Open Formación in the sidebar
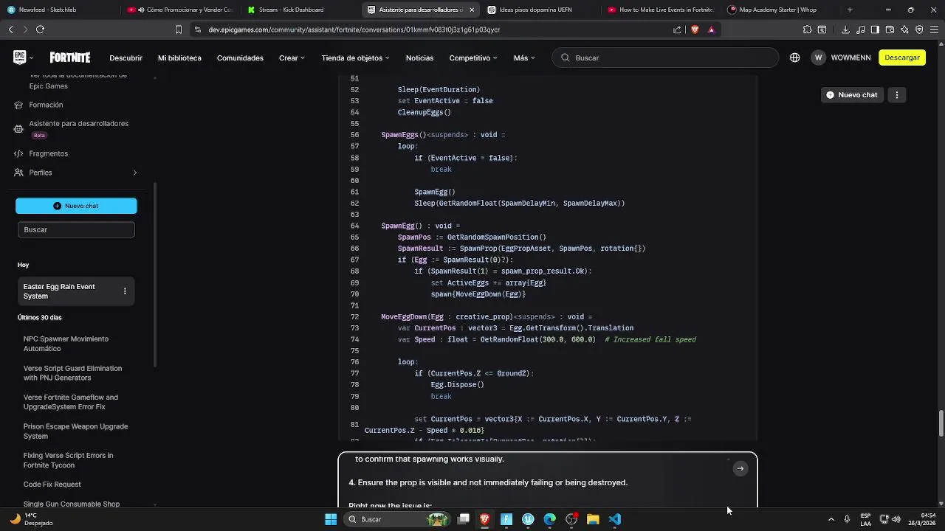Viewport: 945px width, 531px height. pyautogui.click(x=46, y=105)
